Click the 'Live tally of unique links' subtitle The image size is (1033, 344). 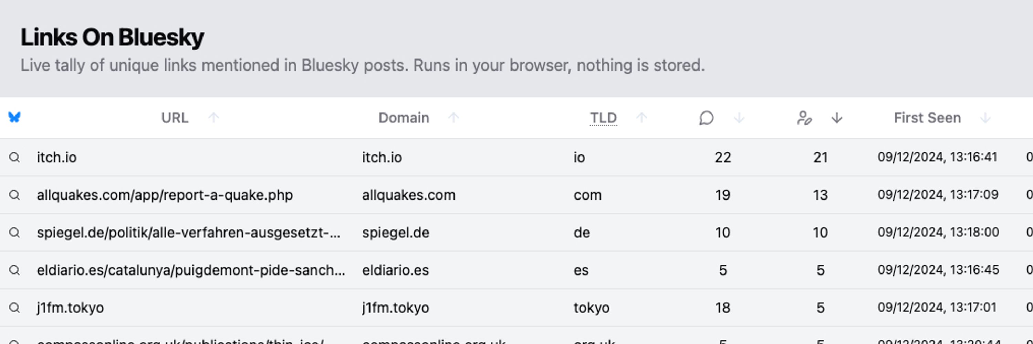click(x=363, y=65)
